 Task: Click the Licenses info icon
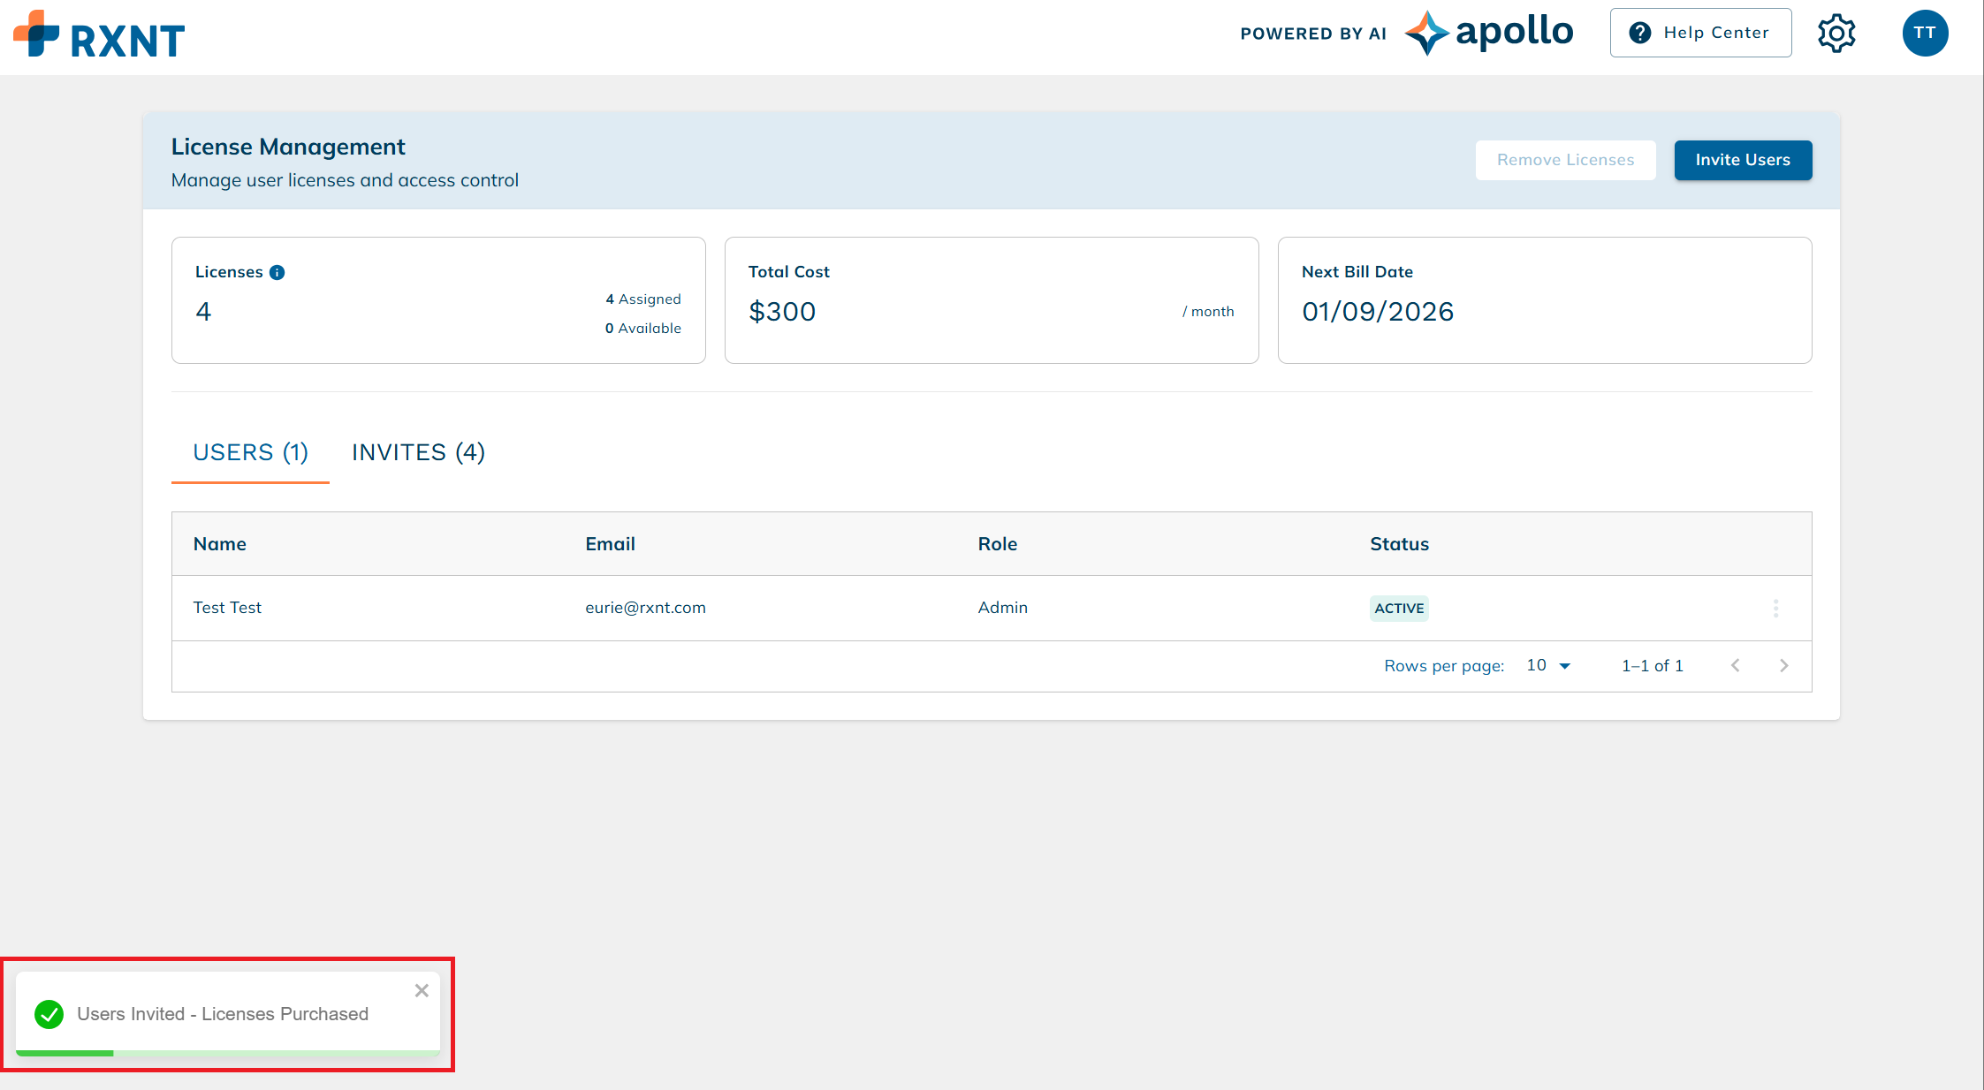click(x=277, y=272)
